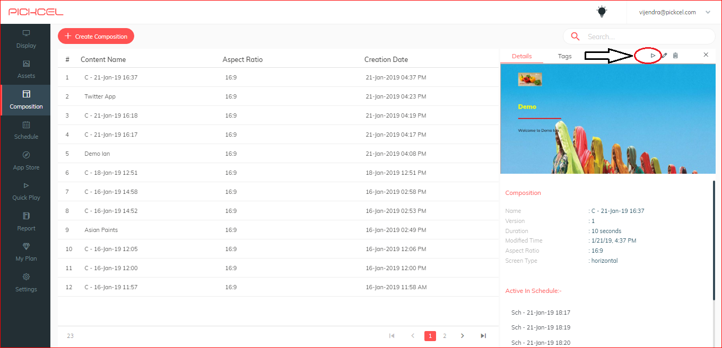Click the 18-Jan-2019 12:51 PM date cell
Viewport: 722px width, 348px height.
[x=396, y=173]
